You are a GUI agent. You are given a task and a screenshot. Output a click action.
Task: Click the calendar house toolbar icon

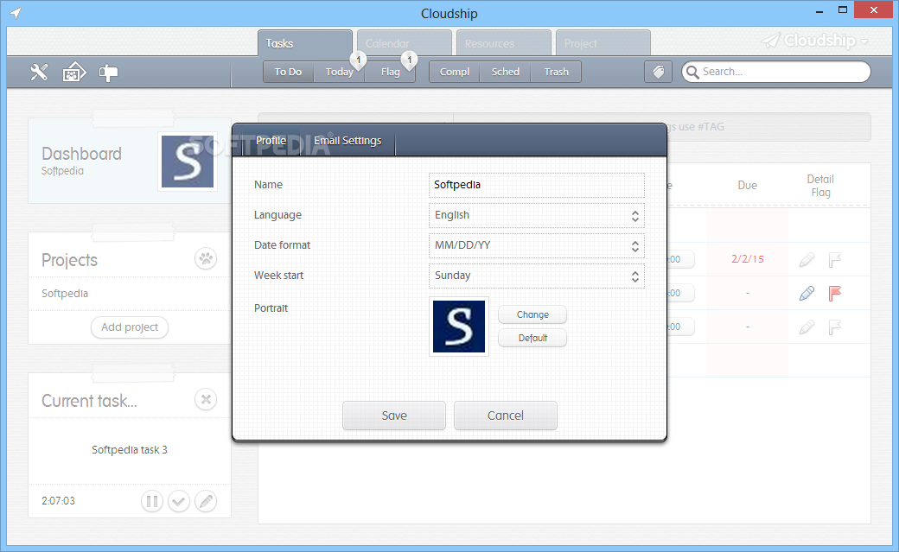coord(74,73)
